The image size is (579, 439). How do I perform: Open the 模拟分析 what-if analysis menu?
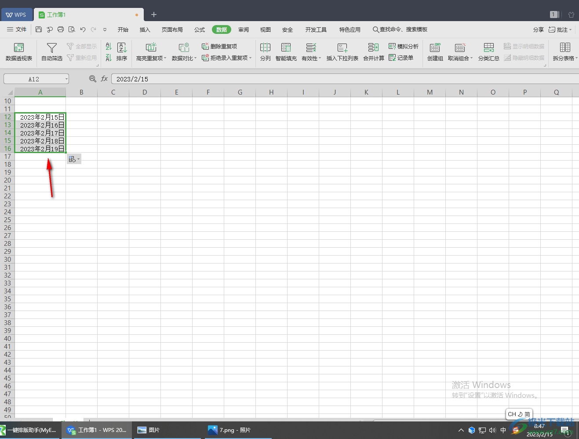(x=404, y=46)
